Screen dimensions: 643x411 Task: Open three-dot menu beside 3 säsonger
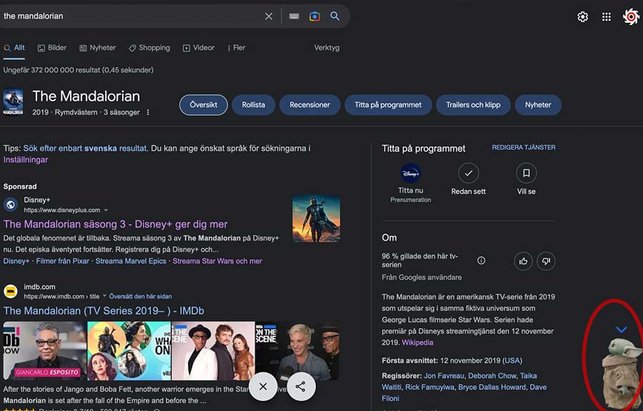[149, 113]
